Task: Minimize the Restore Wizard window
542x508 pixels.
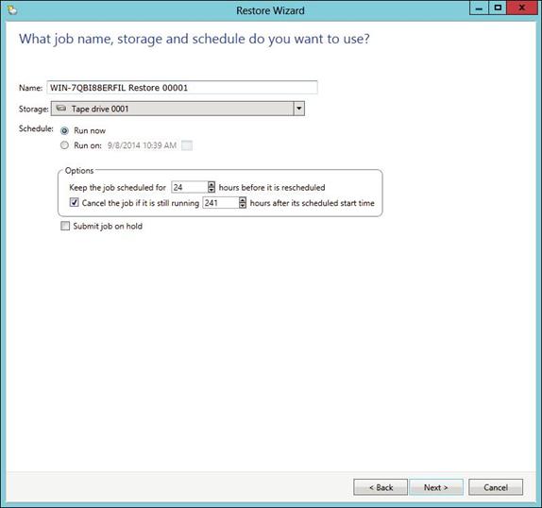Action: click(479, 8)
